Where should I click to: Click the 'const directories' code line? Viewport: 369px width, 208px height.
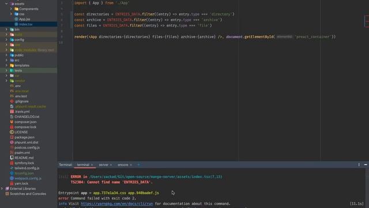click(154, 14)
